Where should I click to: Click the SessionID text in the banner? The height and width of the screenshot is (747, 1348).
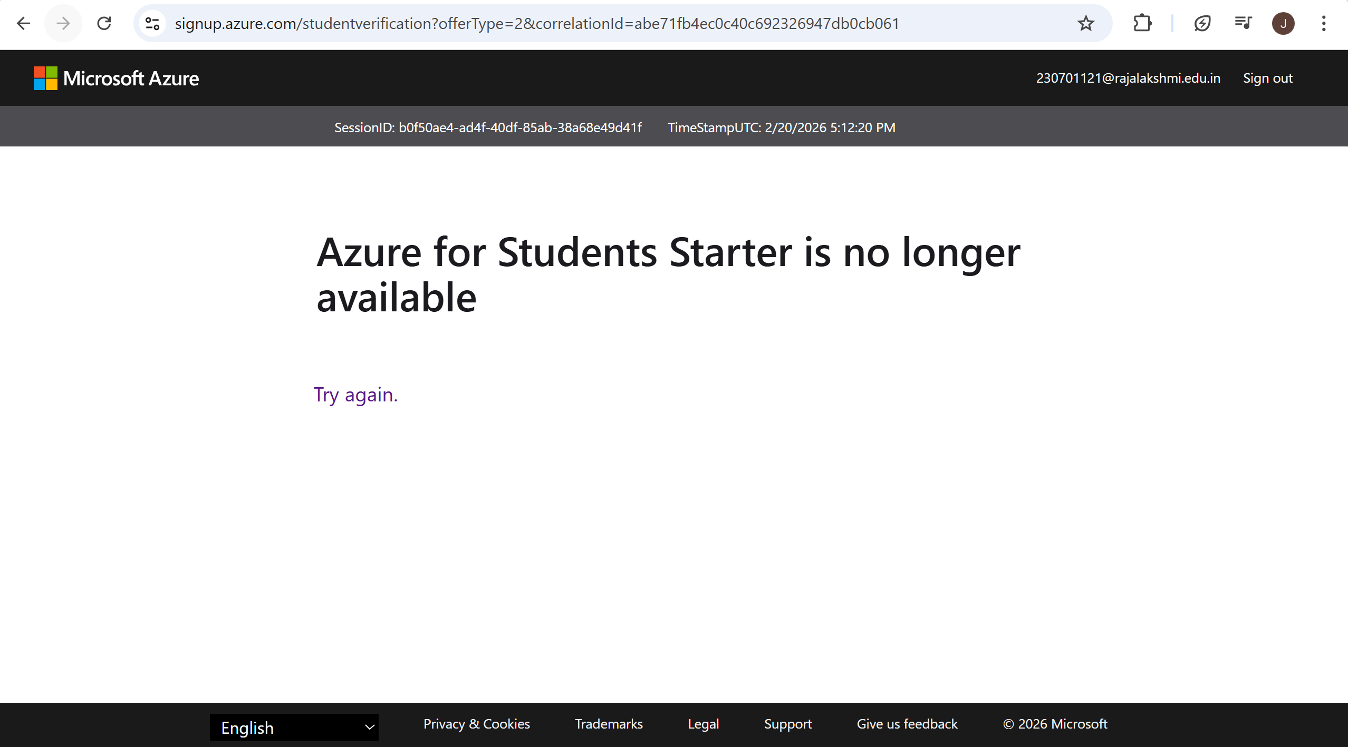point(488,127)
